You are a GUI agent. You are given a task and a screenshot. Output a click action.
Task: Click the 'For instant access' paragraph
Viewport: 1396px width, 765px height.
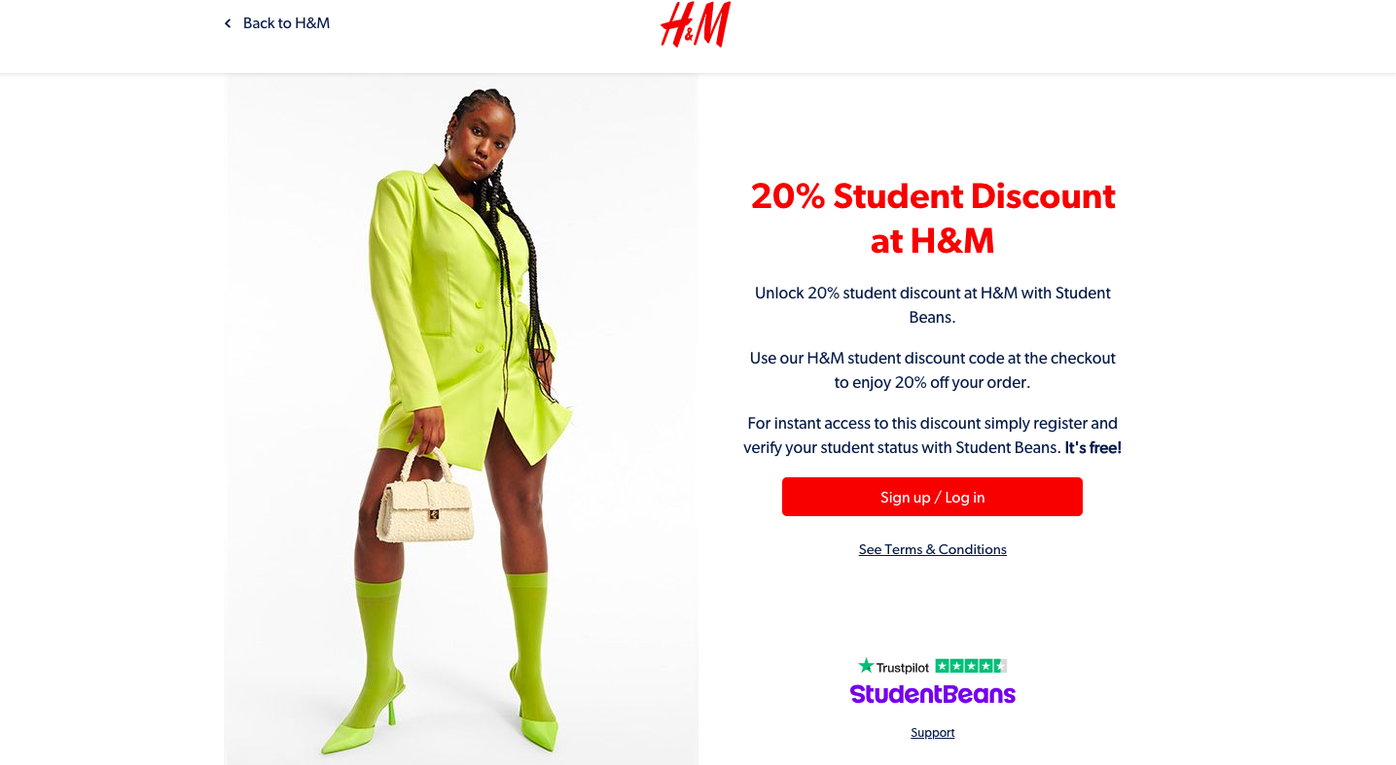932,435
